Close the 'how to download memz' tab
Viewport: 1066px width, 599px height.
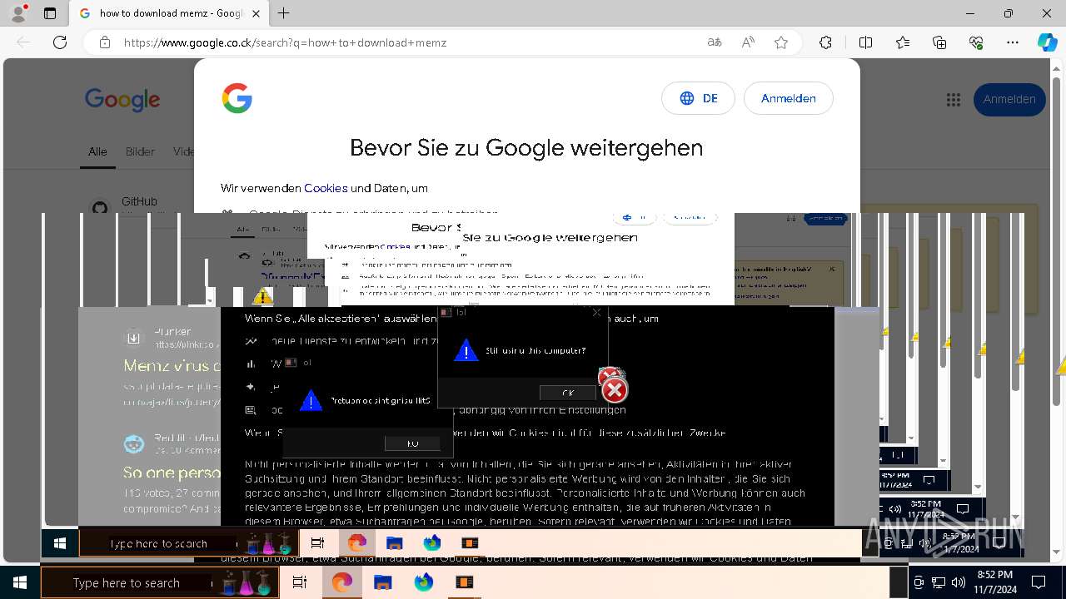pyautogui.click(x=256, y=13)
